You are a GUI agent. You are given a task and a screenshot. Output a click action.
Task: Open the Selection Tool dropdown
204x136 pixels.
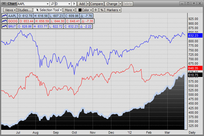point(47,10)
